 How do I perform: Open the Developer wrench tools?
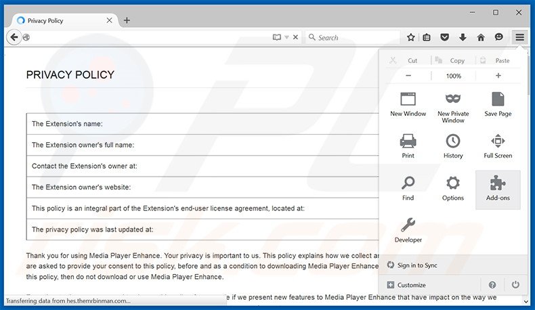(x=408, y=231)
